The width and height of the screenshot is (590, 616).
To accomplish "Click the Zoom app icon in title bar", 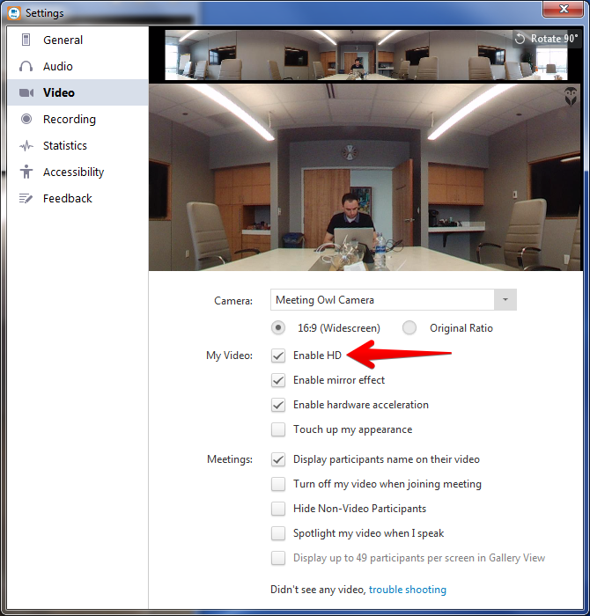I will [14, 13].
